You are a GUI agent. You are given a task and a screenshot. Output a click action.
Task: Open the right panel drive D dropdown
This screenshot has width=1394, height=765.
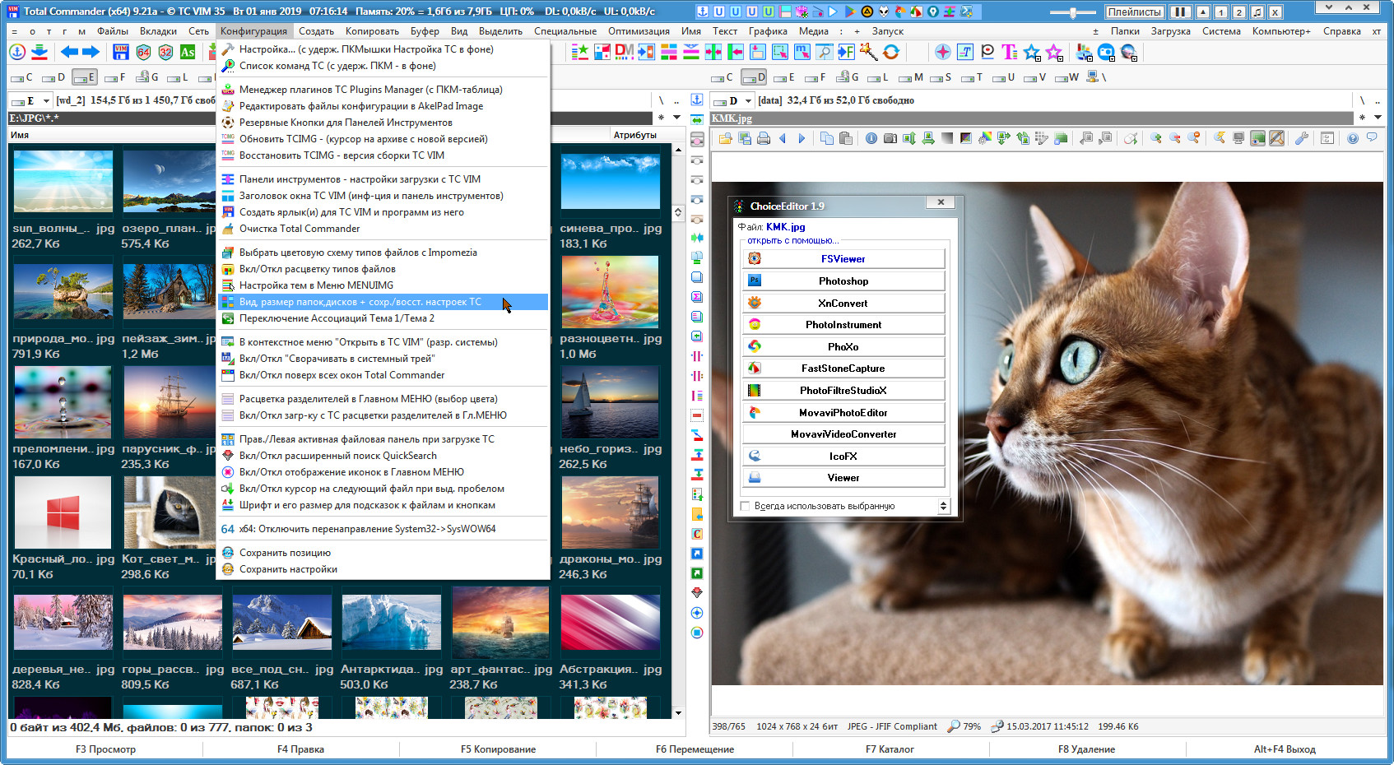[x=748, y=100]
